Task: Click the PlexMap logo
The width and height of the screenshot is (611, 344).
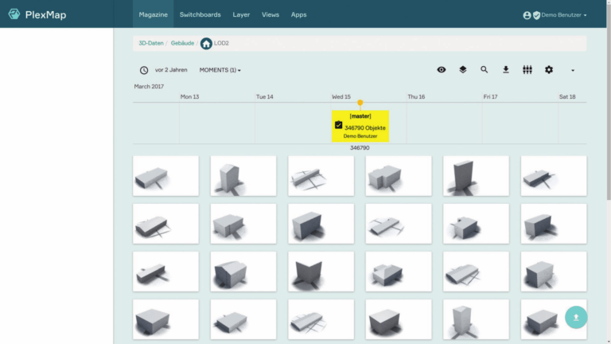Action: pyautogui.click(x=36, y=14)
